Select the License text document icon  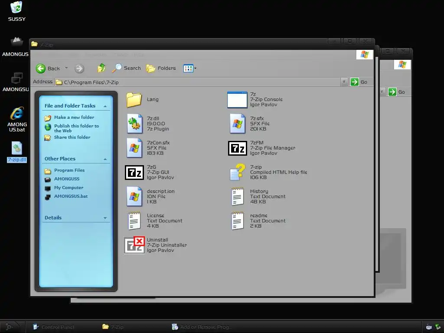click(x=134, y=221)
